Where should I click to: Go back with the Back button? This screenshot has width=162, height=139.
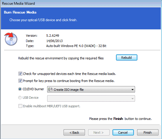[x=74, y=132]
